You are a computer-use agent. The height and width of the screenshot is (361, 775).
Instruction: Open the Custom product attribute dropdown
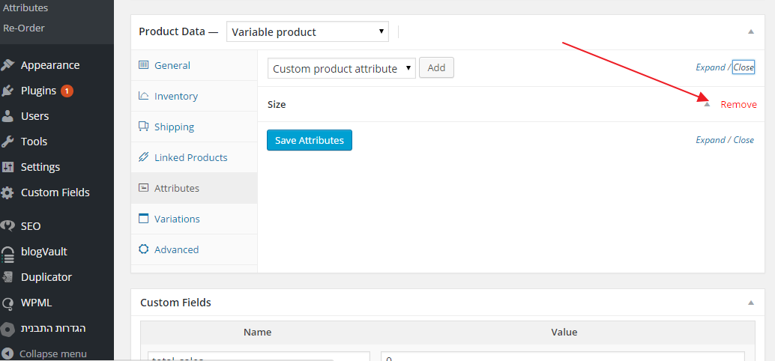(341, 68)
